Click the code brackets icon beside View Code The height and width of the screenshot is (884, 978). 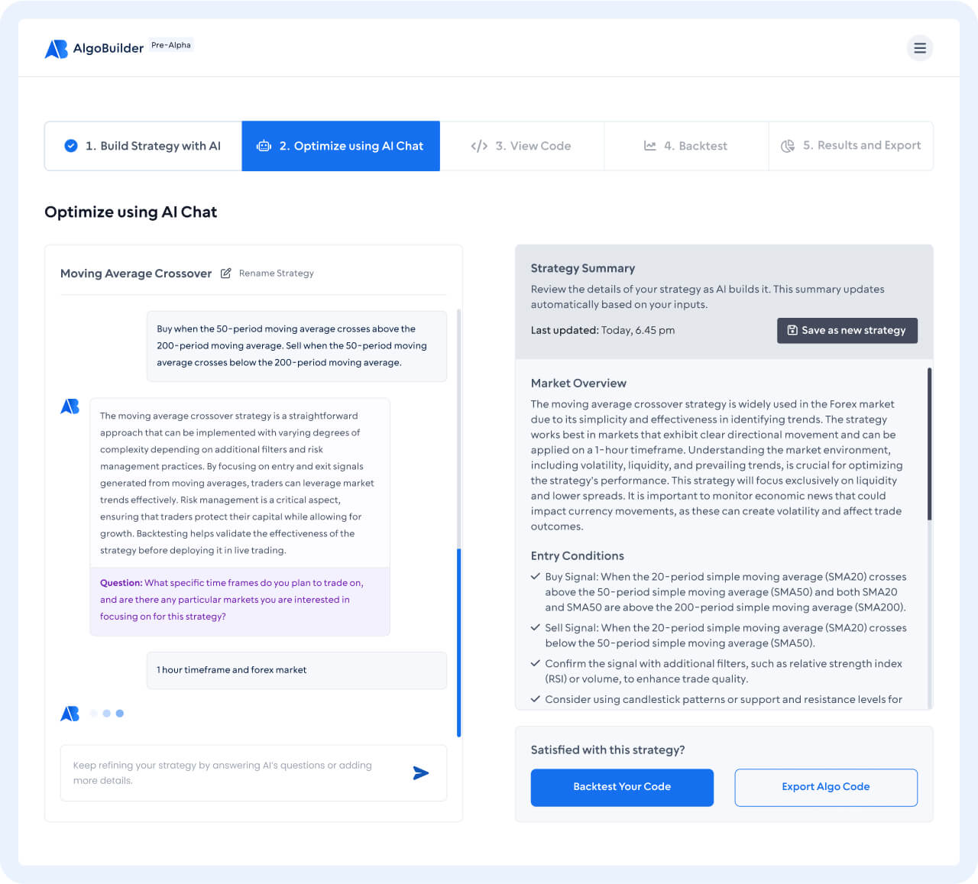(479, 145)
